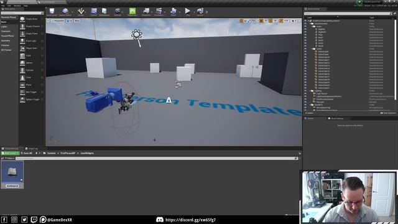Pick the Cube placement icon

[x=22, y=55]
